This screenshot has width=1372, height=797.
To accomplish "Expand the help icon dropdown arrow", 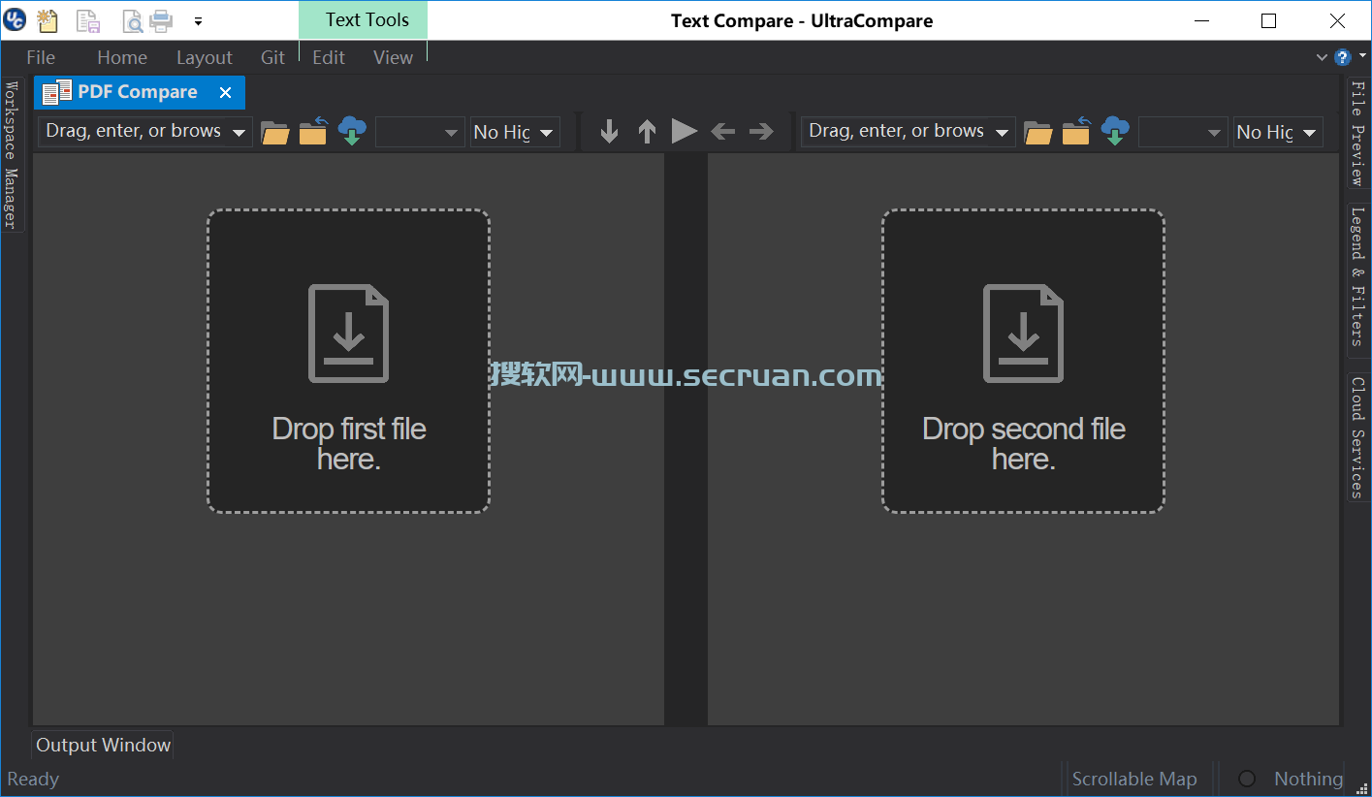I will (1361, 57).
